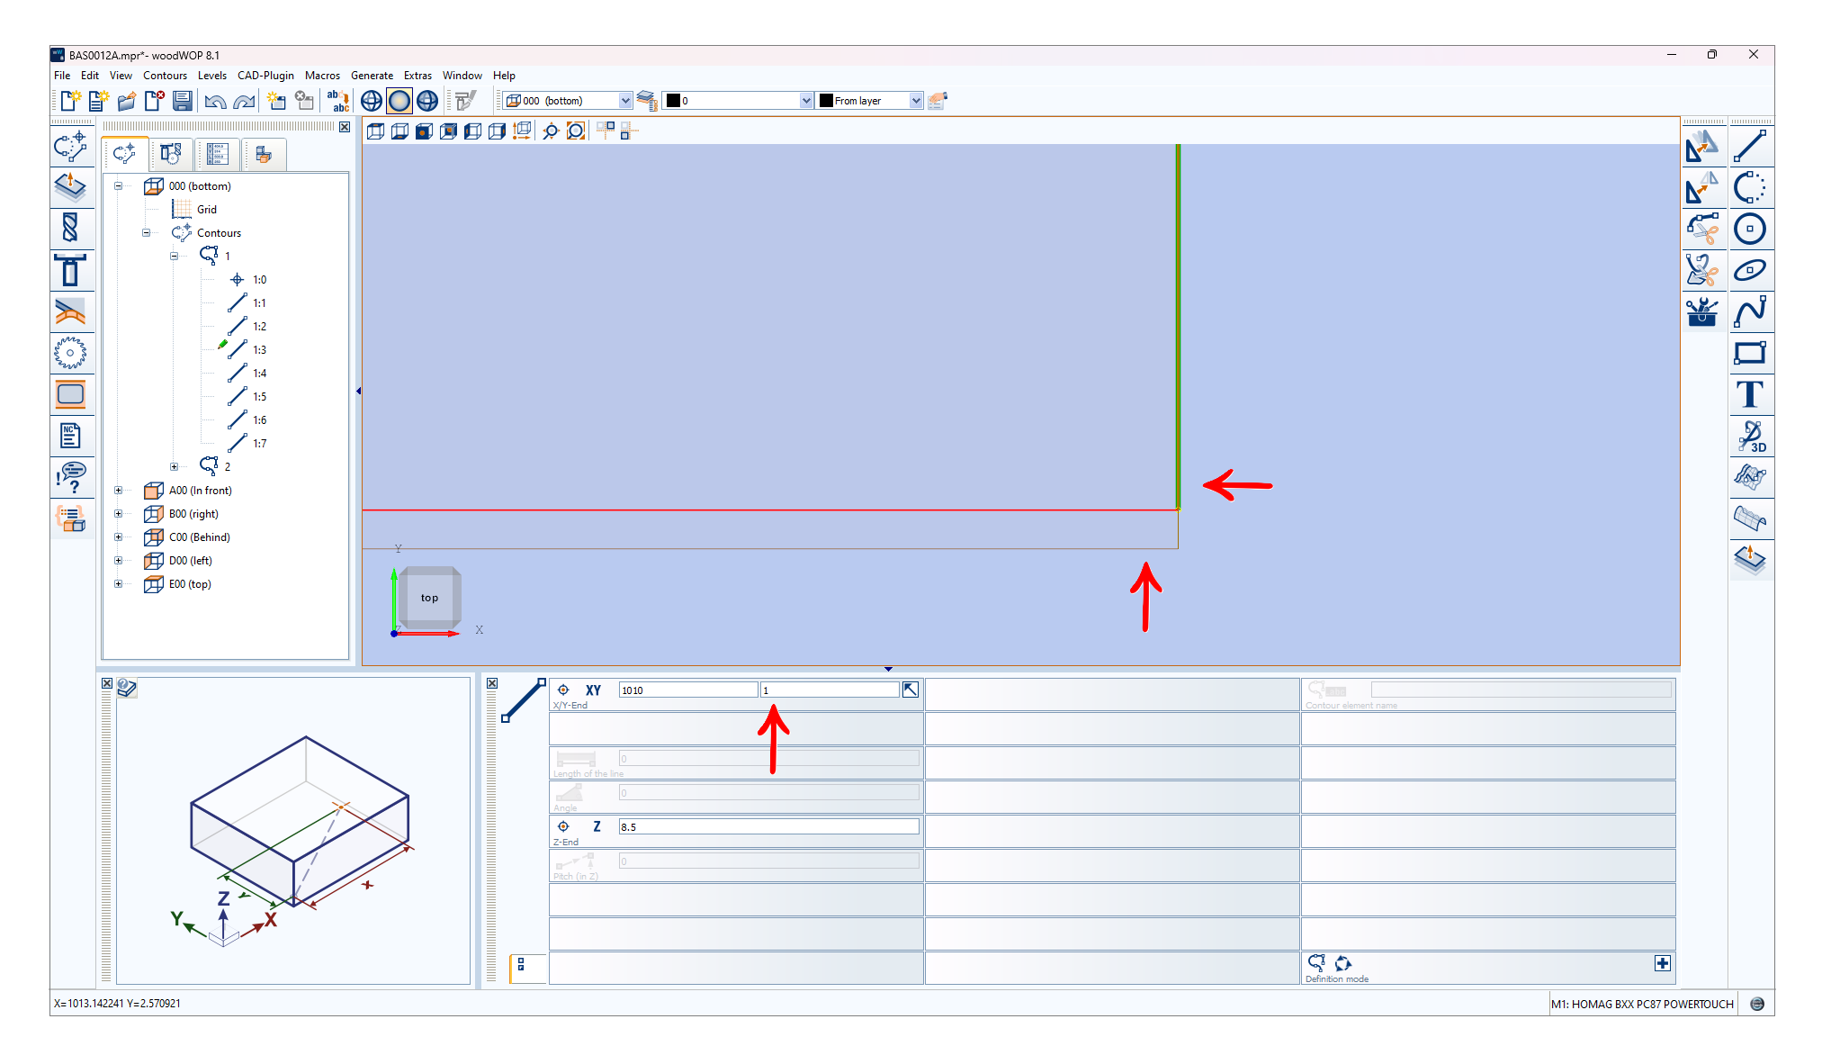The image size is (1822, 1046).
Task: Open the Contours menu
Action: [165, 76]
